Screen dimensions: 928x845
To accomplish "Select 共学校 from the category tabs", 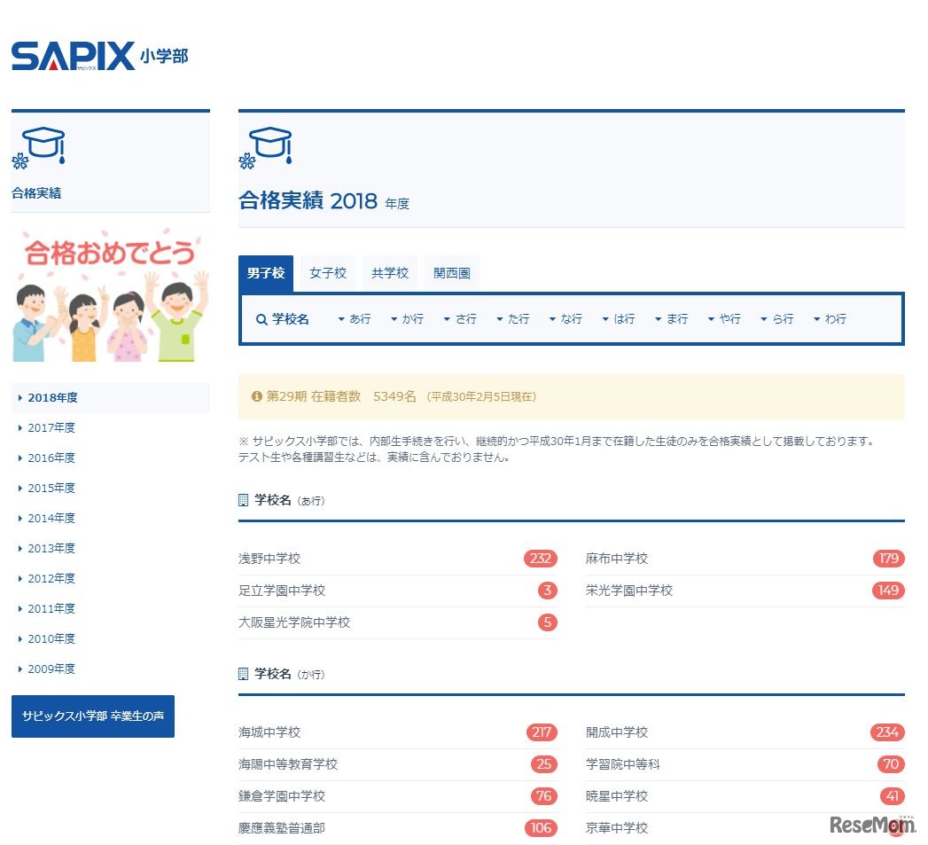I will pyautogui.click(x=389, y=272).
